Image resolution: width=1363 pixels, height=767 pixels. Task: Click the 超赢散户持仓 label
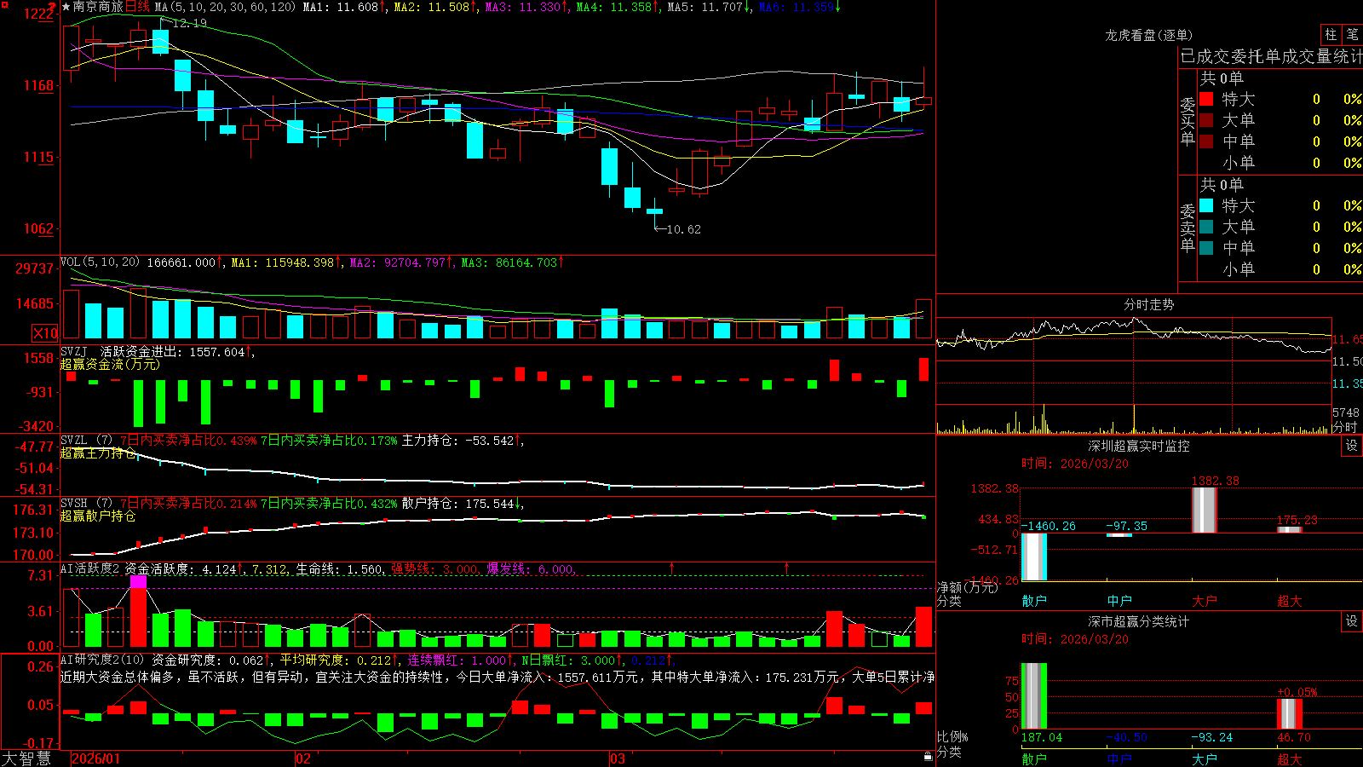[98, 516]
